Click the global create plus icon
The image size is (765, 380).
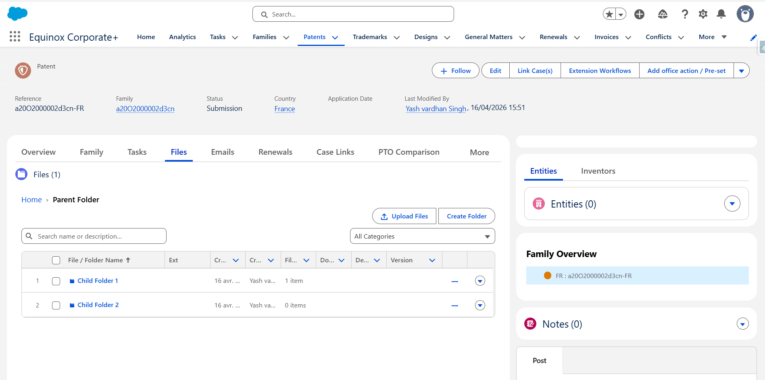(639, 14)
